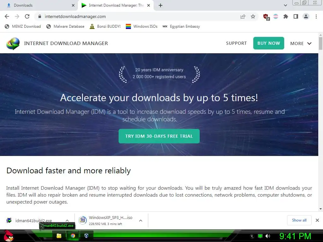The width and height of the screenshot is (323, 242).
Task: Open the cube icon taskbar app
Action: tap(86, 236)
